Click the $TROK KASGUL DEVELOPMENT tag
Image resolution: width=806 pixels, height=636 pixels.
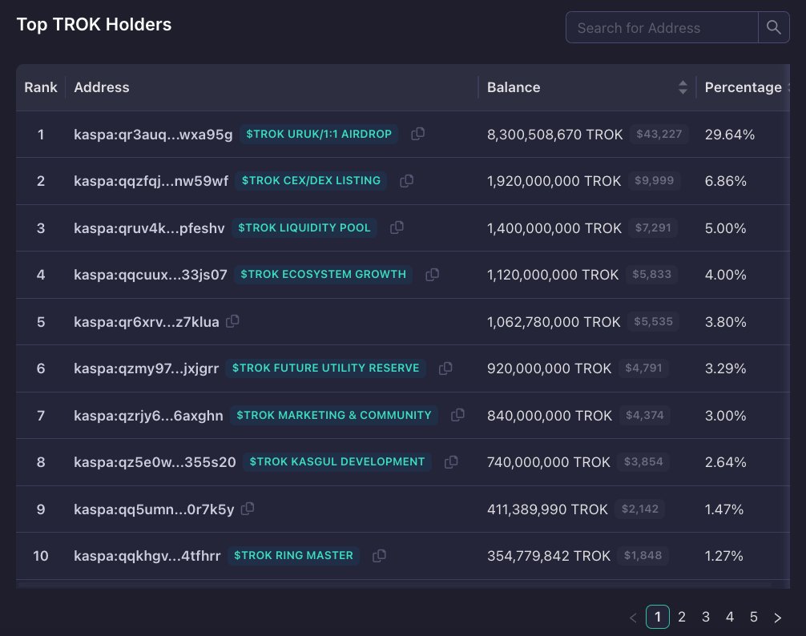pos(337,462)
